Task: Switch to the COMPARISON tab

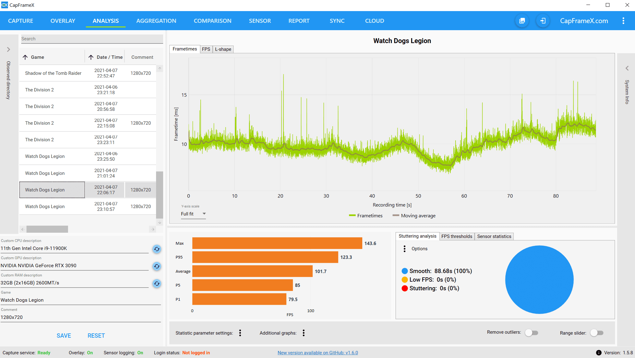Action: pyautogui.click(x=212, y=21)
